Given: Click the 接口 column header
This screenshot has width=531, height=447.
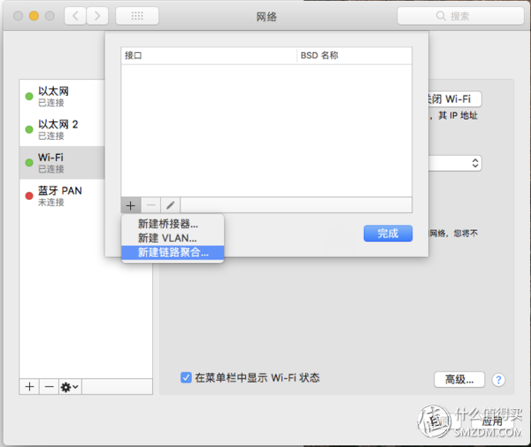Looking at the screenshot, I should coord(209,56).
